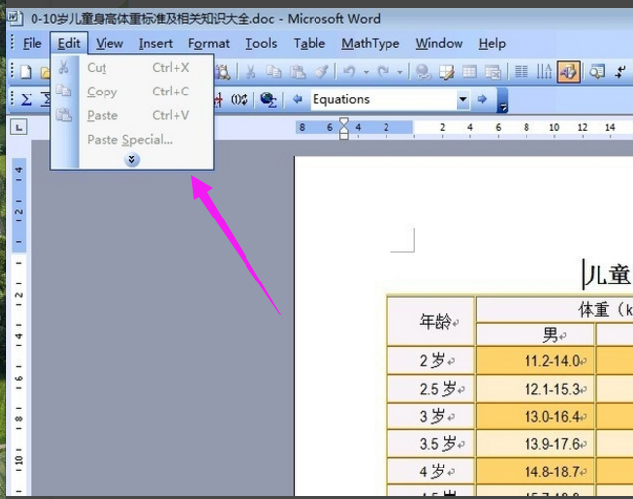The image size is (633, 499).
Task: Toggle the highlighted toolbar button beside Columns
Action: tap(568, 72)
